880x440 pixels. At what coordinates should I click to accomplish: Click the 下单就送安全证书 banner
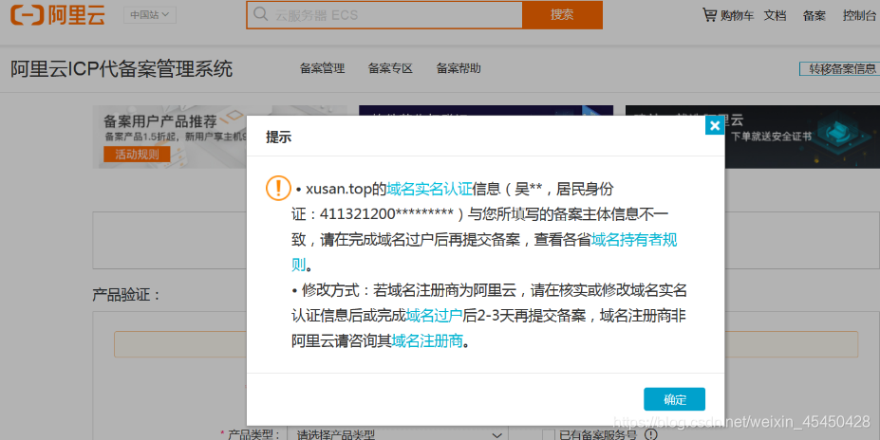(x=802, y=137)
